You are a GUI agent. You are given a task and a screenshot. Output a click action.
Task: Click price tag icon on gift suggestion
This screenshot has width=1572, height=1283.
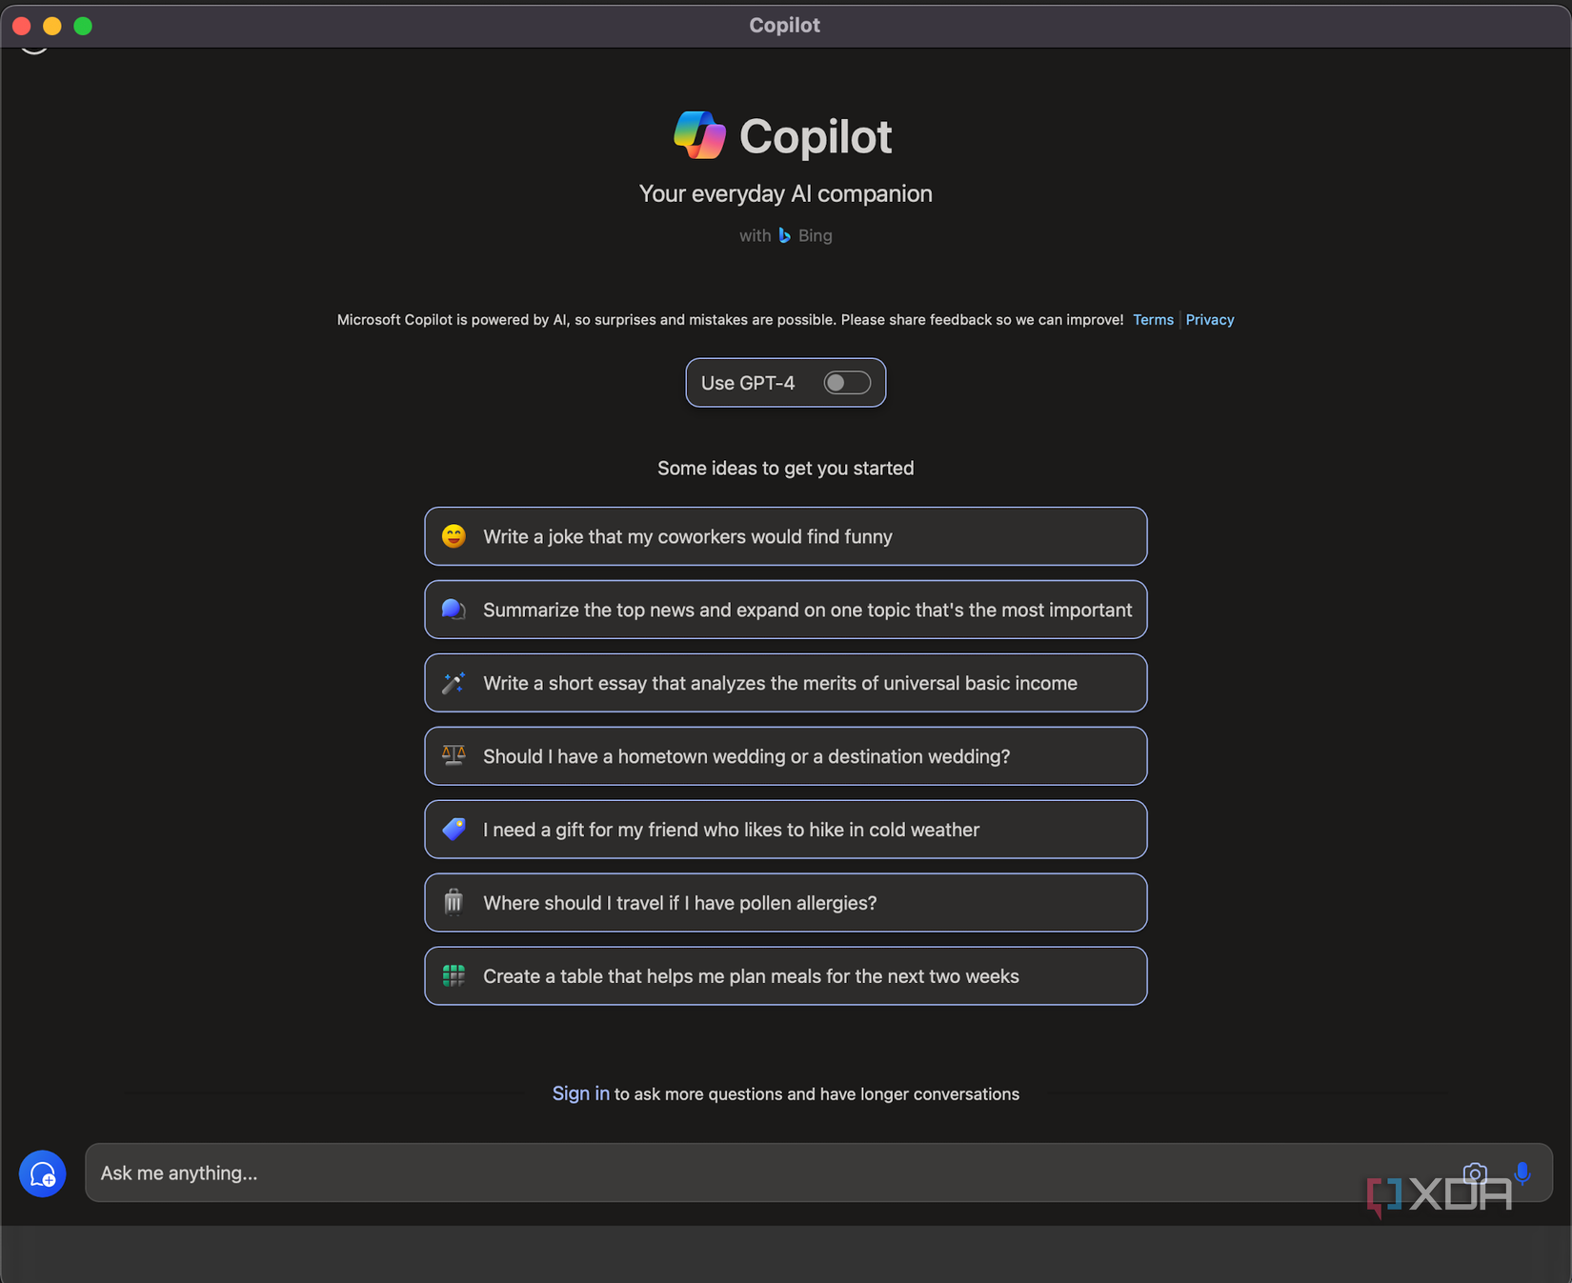point(453,830)
